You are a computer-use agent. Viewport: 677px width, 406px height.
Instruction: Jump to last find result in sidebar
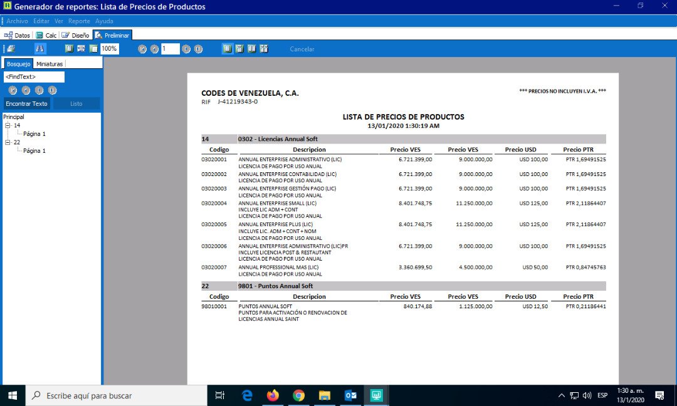point(52,90)
